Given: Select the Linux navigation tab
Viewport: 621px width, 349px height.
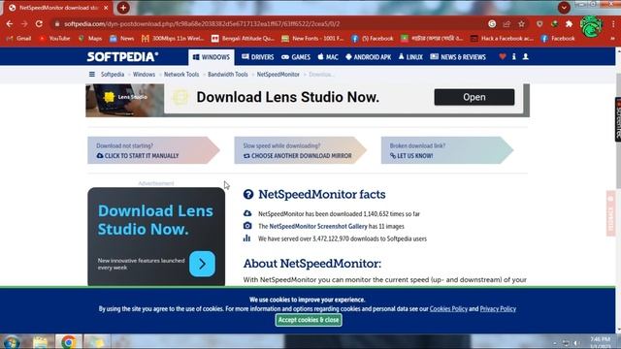Looking at the screenshot, I should 410,57.
